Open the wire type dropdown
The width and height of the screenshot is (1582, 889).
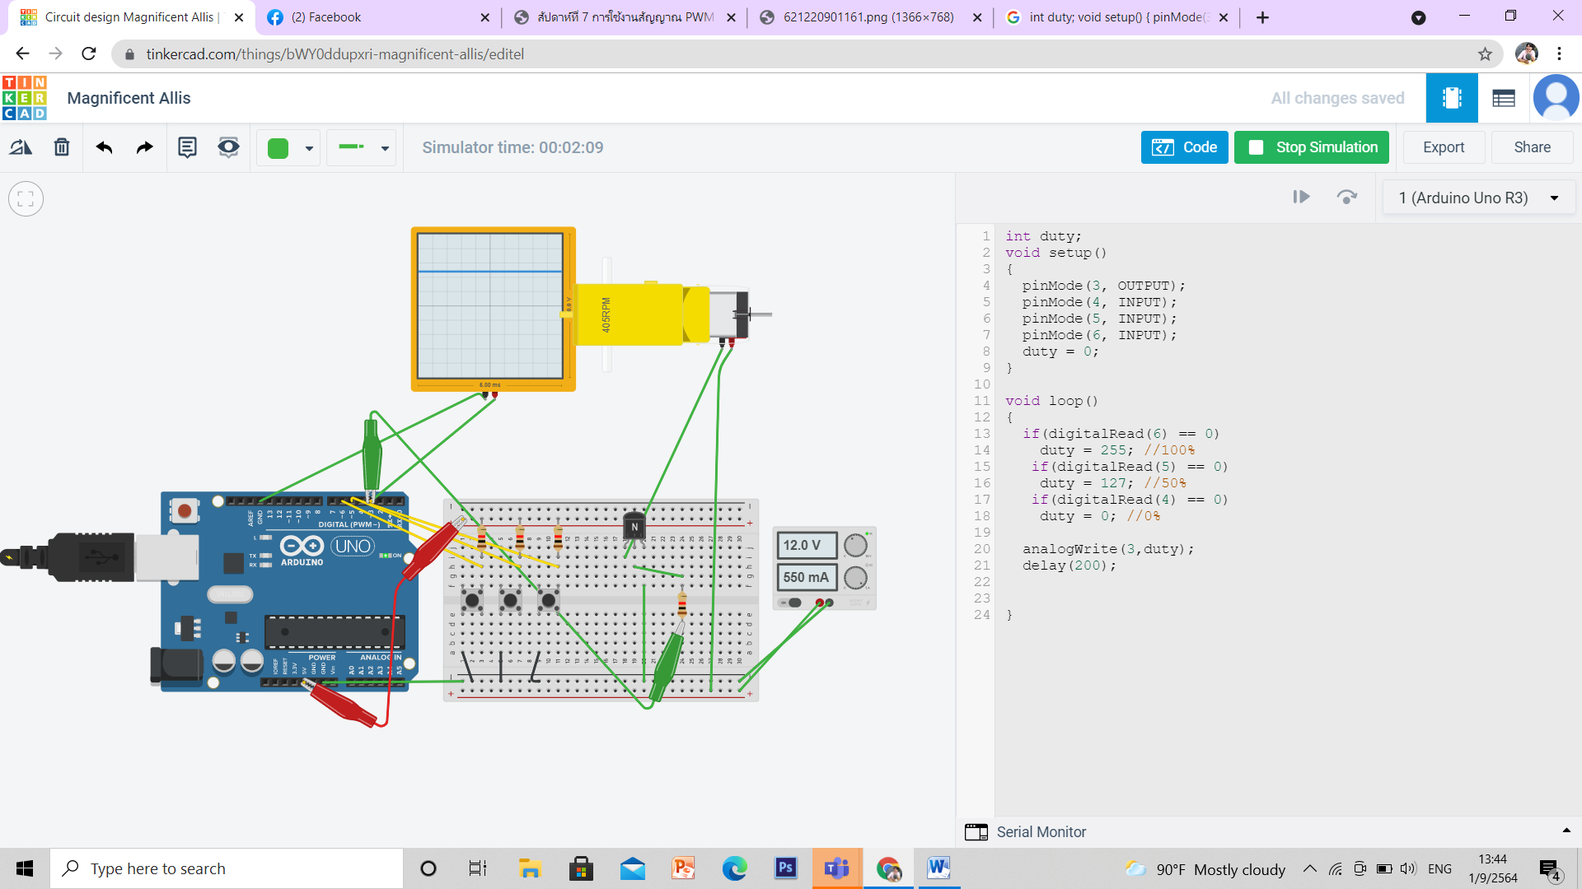pyautogui.click(x=363, y=148)
